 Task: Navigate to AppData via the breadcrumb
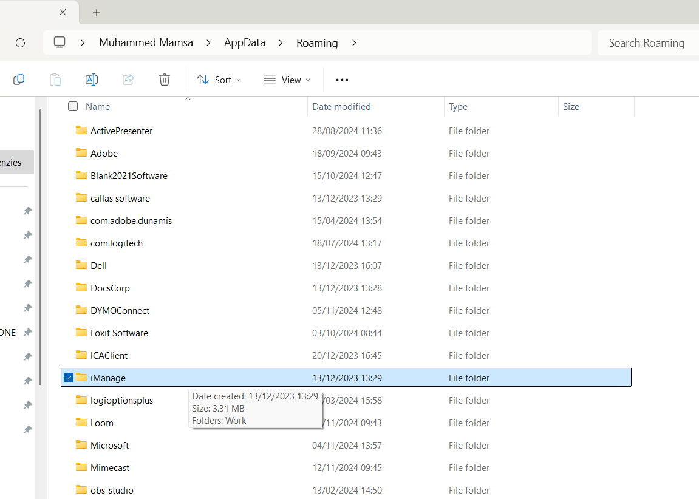244,42
